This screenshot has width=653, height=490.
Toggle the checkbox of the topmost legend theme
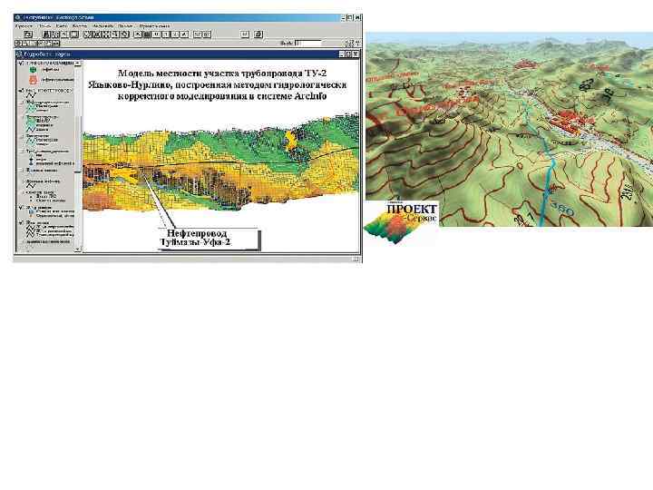[x=20, y=63]
